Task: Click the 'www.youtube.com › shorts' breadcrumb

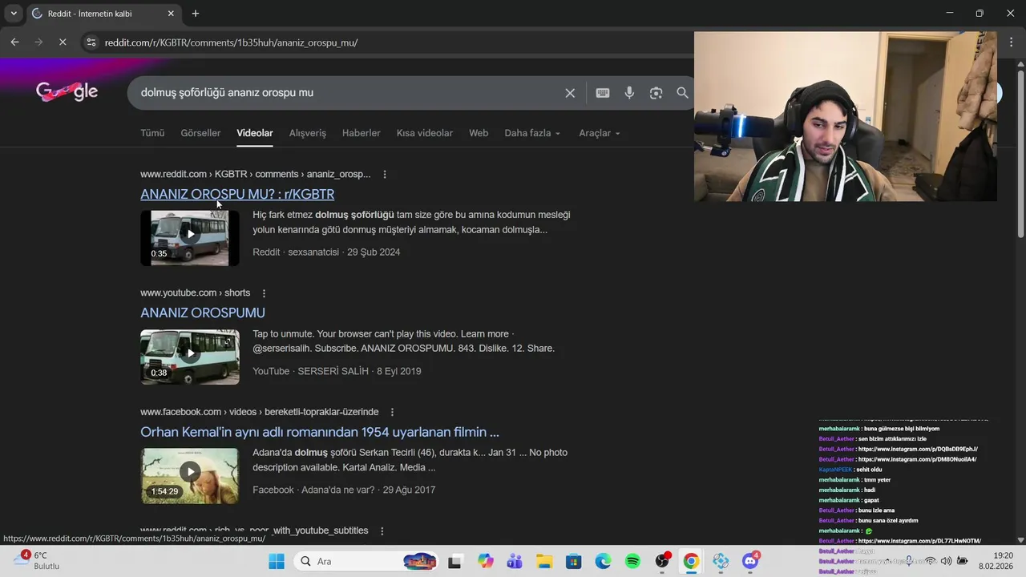Action: tap(196, 293)
